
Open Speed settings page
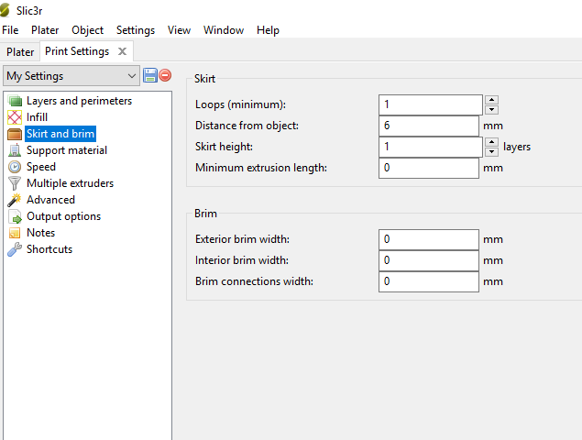point(41,167)
